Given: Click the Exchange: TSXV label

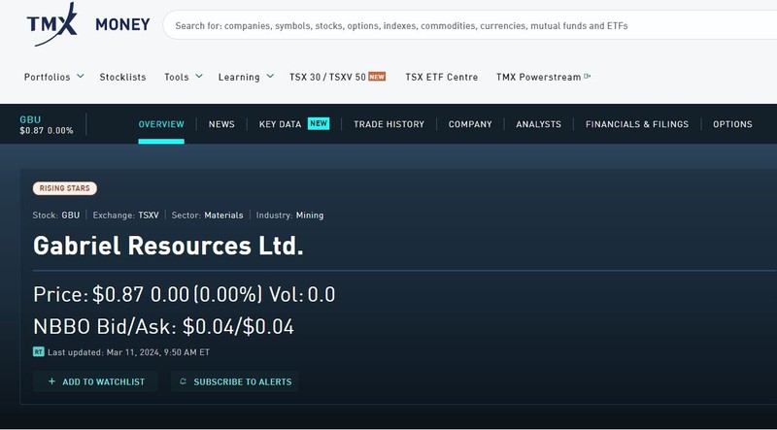Looking at the screenshot, I should [x=126, y=215].
